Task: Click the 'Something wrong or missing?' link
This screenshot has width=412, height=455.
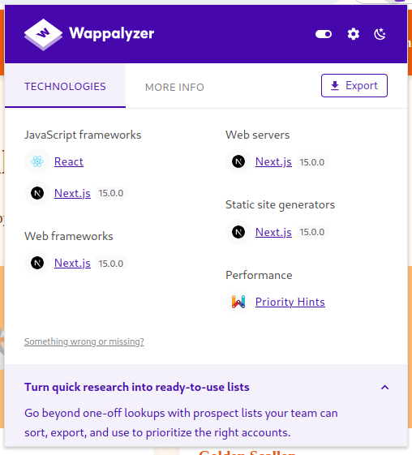Action: [x=84, y=341]
